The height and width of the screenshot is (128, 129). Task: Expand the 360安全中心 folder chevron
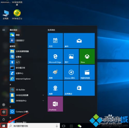(43, 100)
